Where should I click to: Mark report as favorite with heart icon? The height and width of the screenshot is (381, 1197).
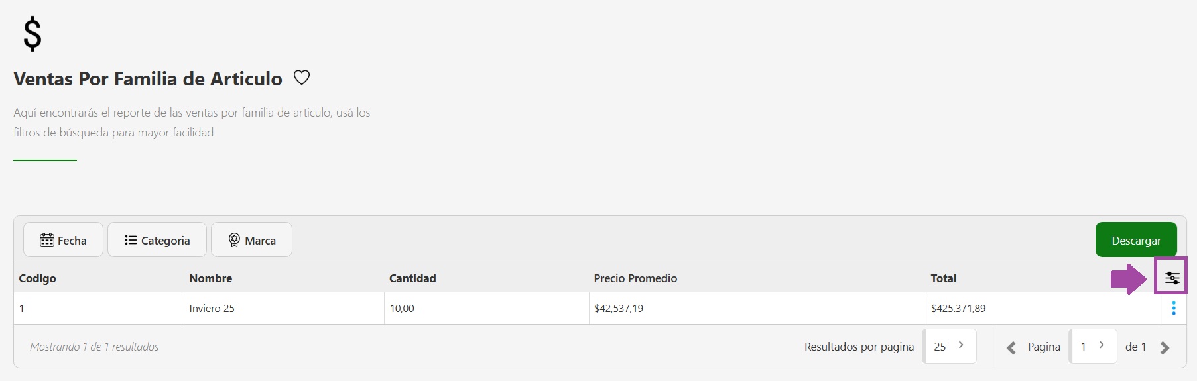[302, 78]
